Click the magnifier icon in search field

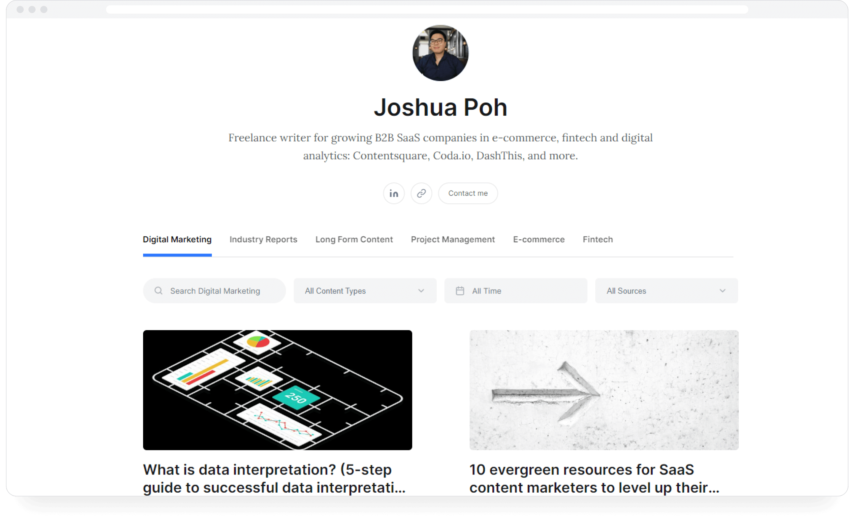point(158,291)
